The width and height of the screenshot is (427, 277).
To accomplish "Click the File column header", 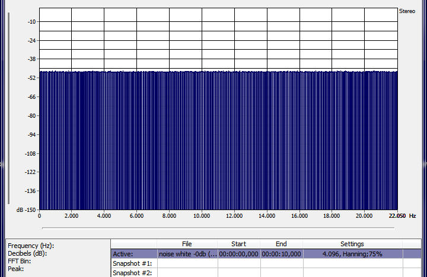I will 187,244.
